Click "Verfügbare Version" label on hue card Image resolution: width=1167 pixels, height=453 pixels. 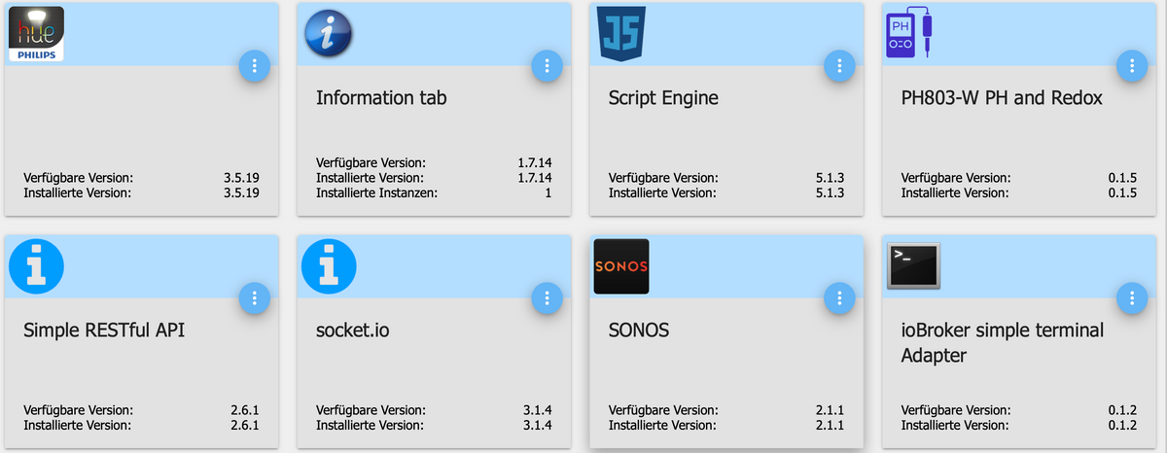point(78,178)
